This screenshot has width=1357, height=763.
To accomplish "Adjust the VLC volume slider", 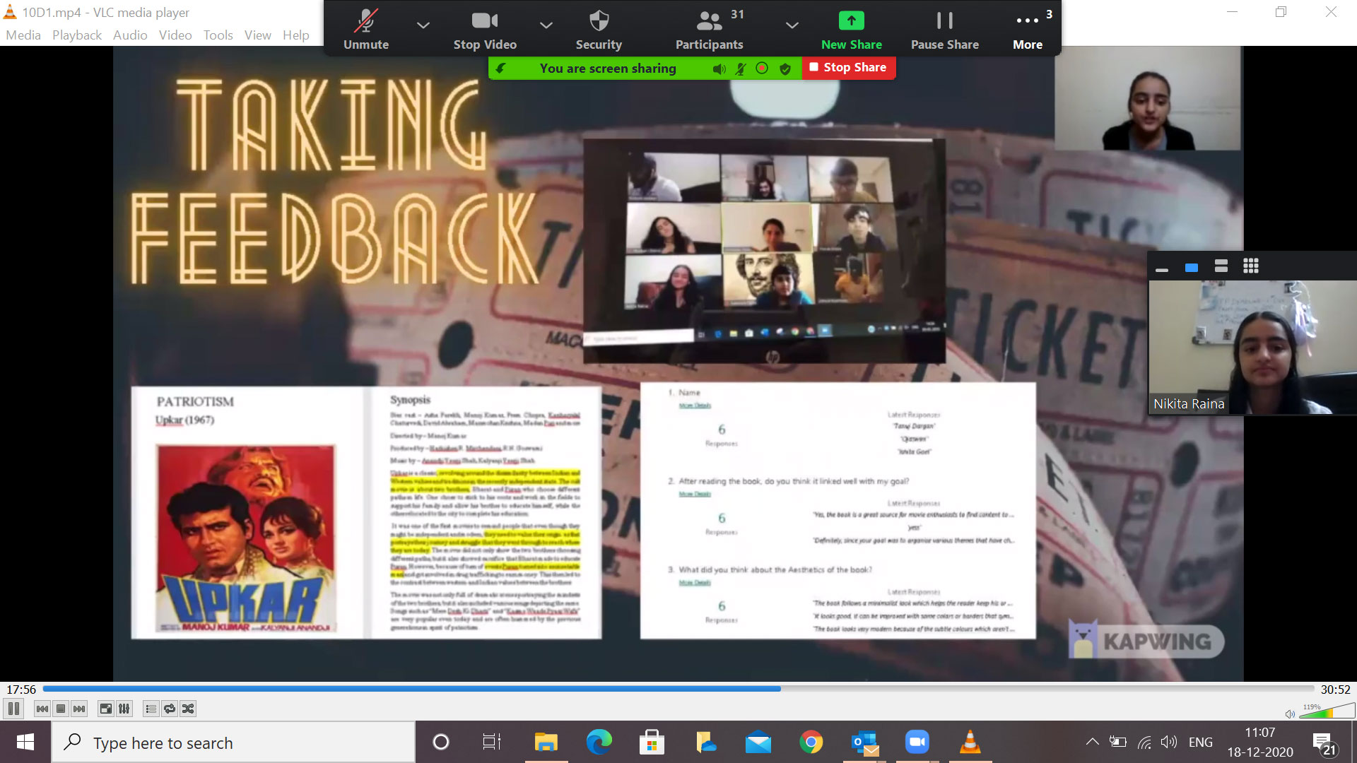I will 1327,711.
